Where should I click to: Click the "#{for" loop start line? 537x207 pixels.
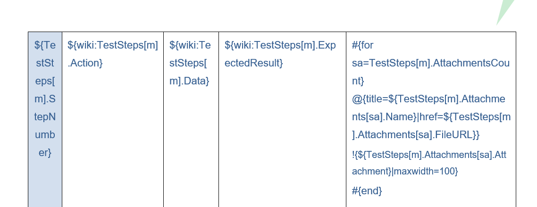click(x=363, y=45)
